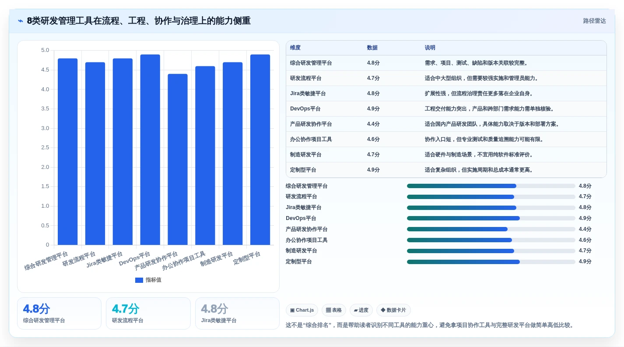Click the 制造研发平台 progress list label

click(301, 251)
